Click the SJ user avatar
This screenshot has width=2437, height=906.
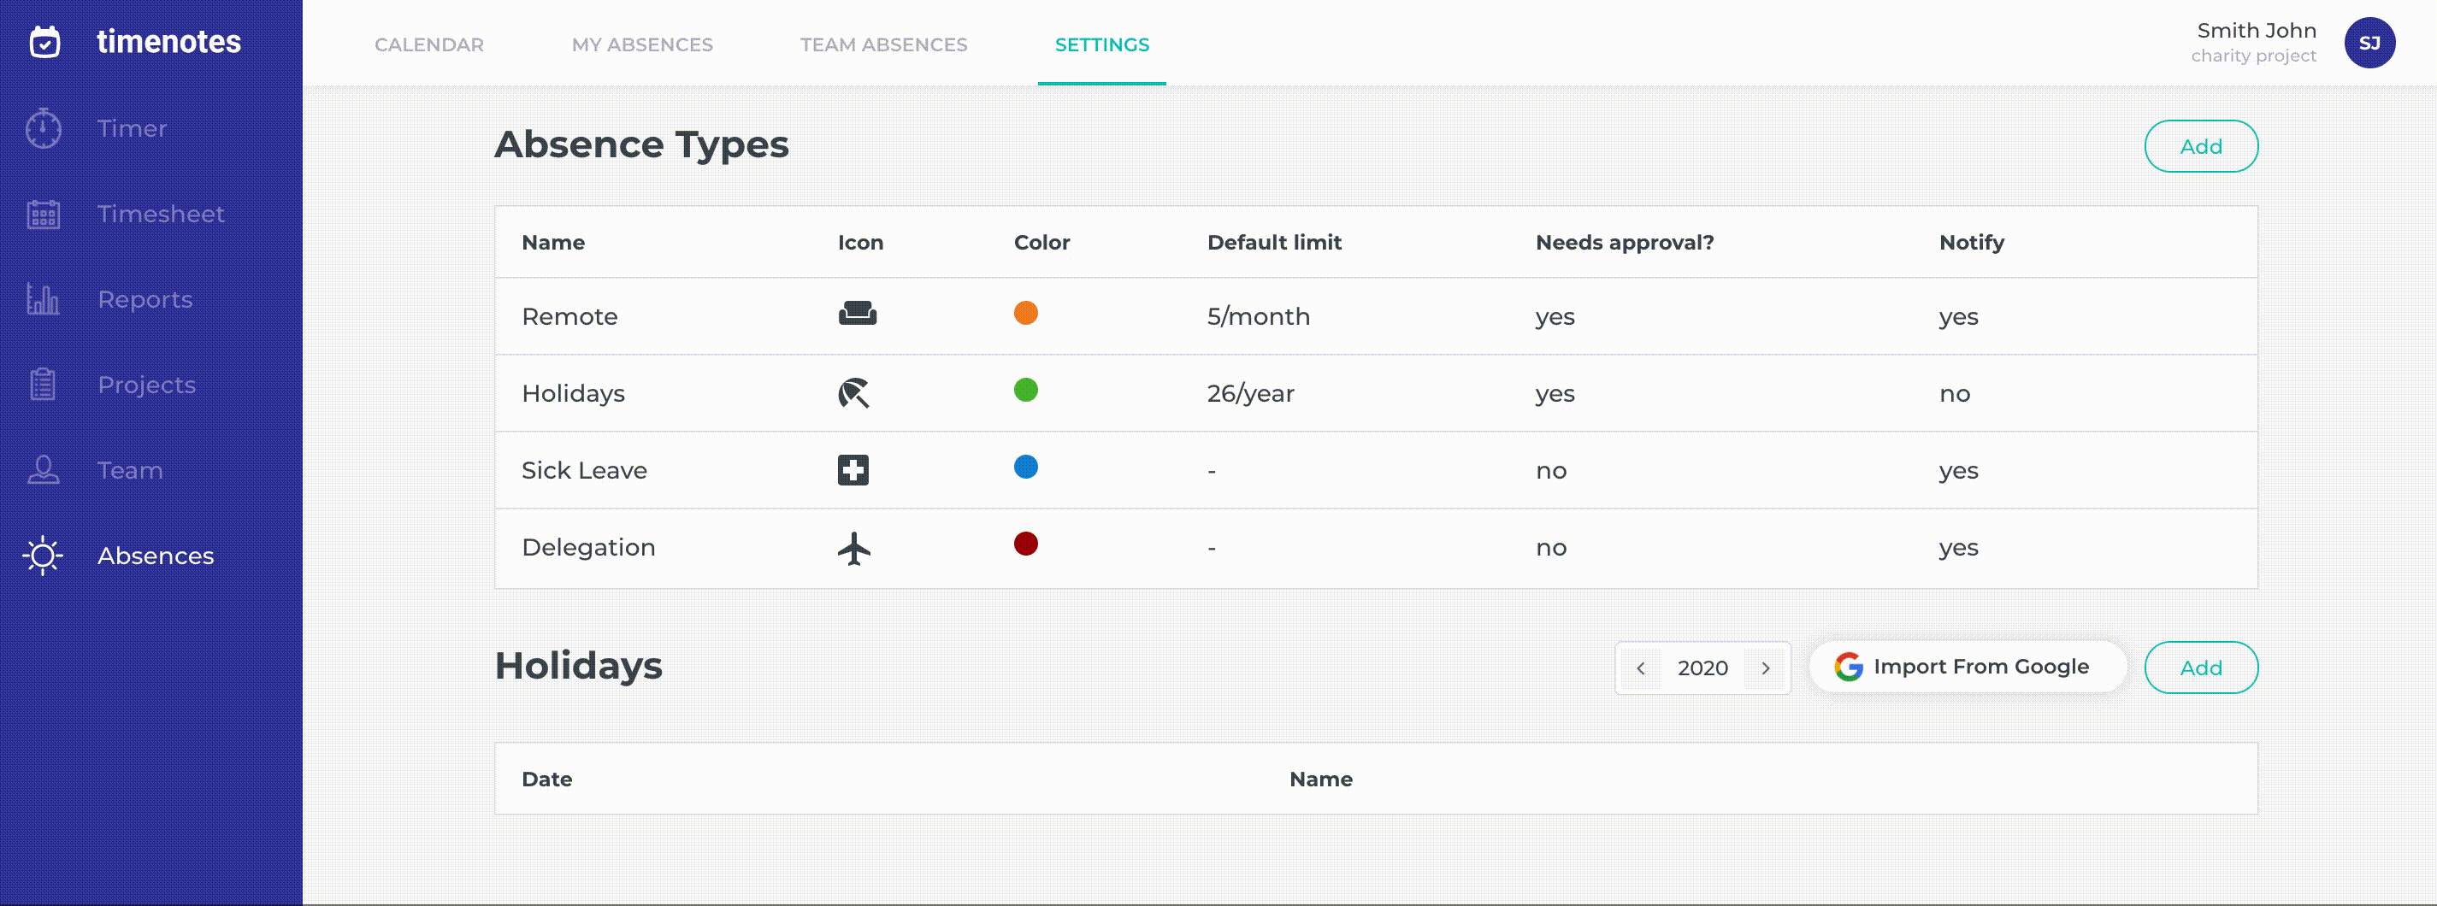click(2369, 44)
